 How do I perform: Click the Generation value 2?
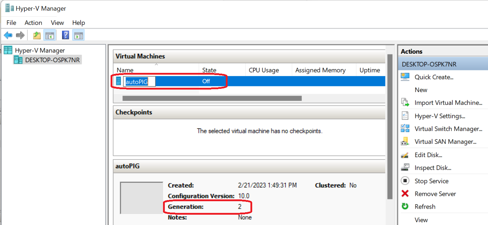[240, 207]
